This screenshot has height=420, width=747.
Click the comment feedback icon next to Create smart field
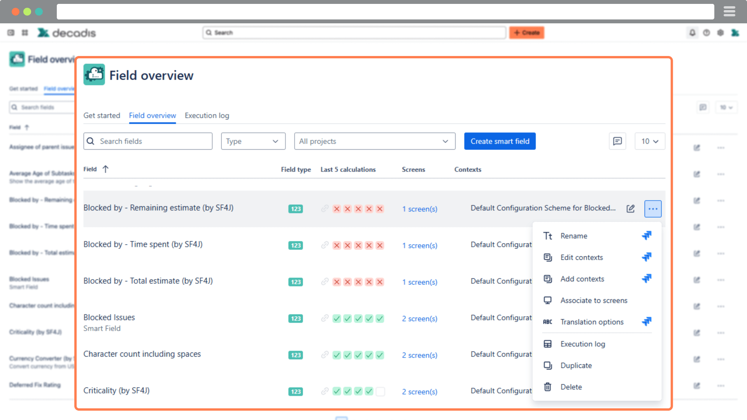tap(617, 141)
